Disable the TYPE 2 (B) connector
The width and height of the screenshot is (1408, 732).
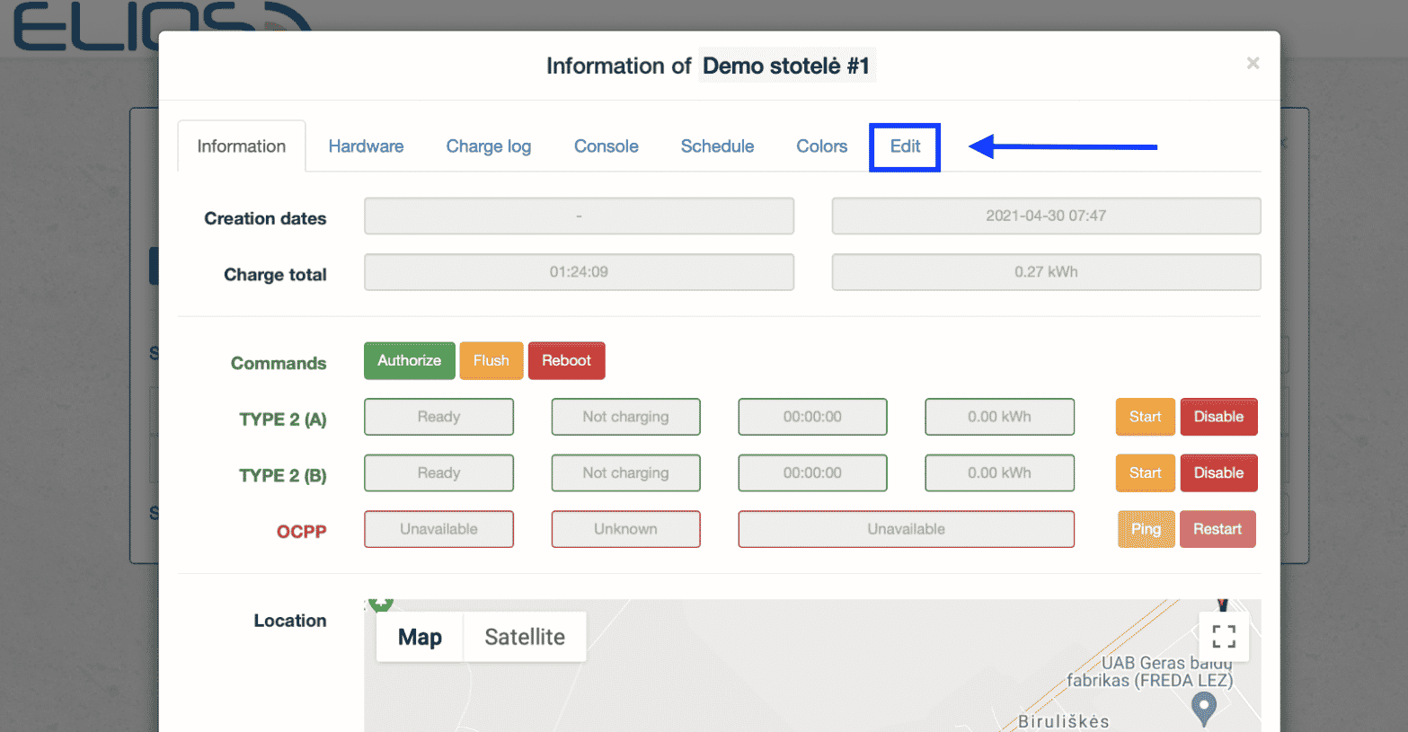(x=1218, y=473)
